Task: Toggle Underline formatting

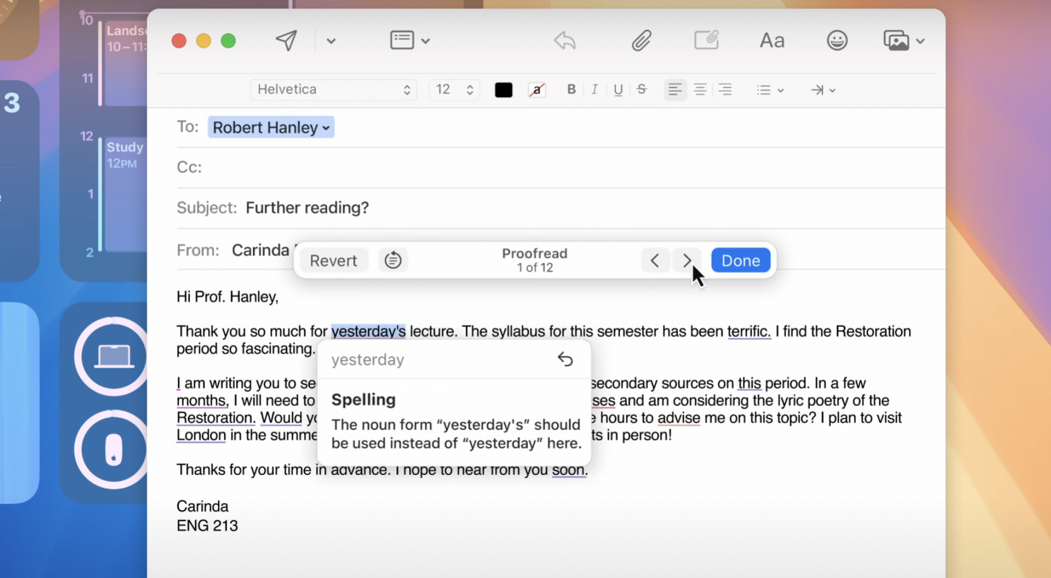Action: point(618,90)
